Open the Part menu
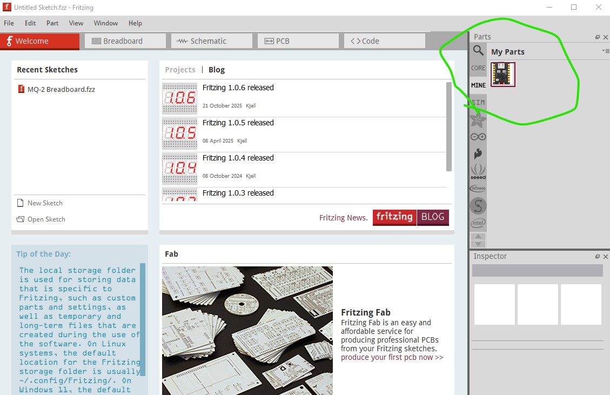610x395 pixels. click(x=52, y=23)
